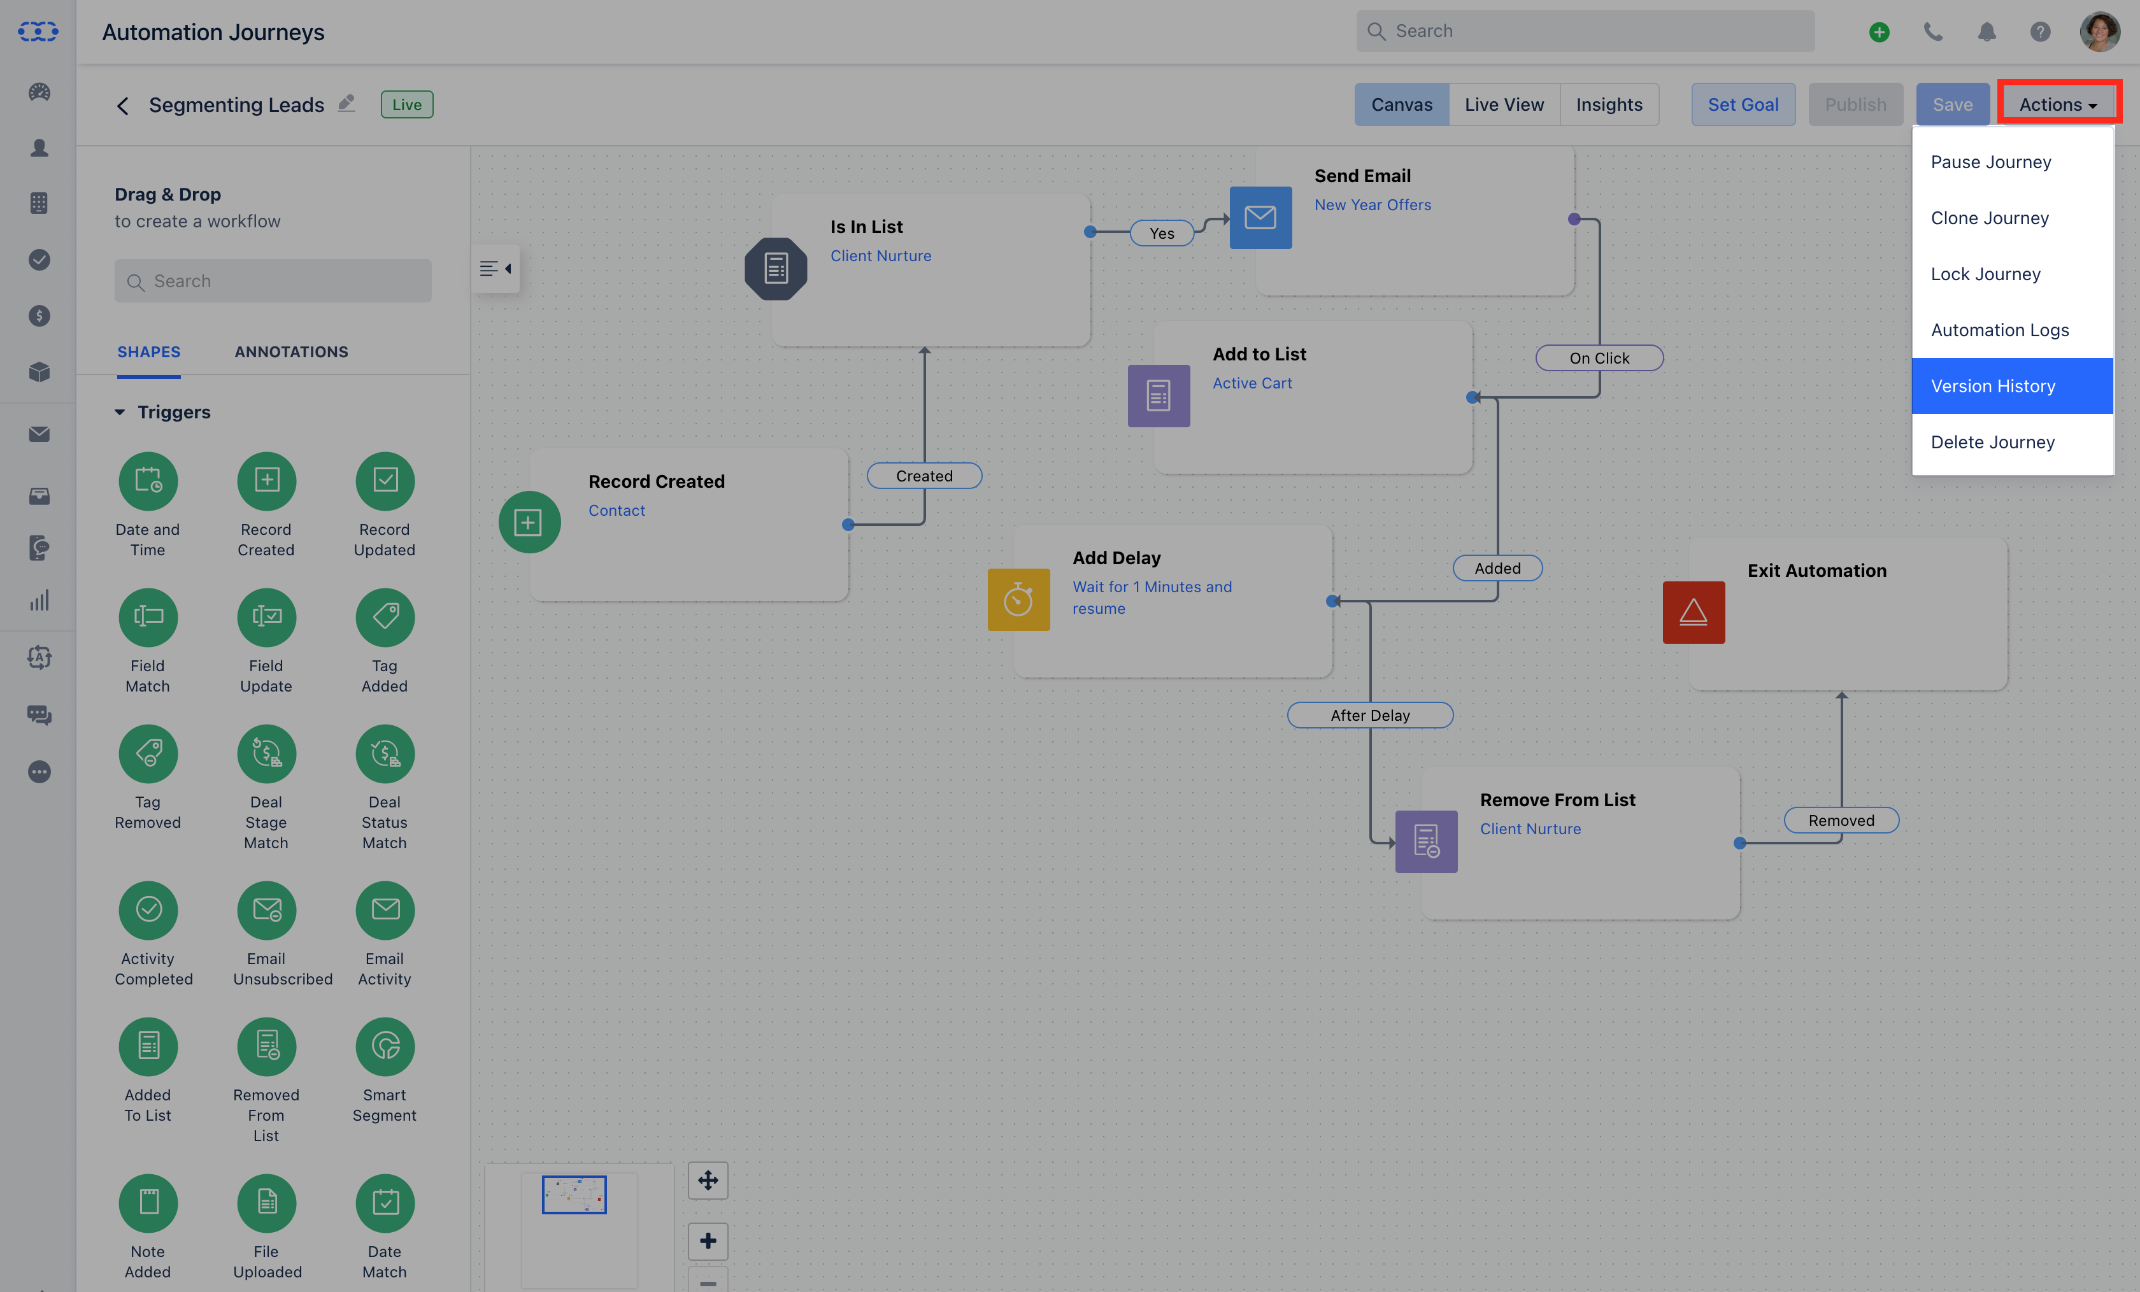This screenshot has width=2140, height=1292.
Task: Select the Deal Status Match trigger
Action: coord(385,754)
